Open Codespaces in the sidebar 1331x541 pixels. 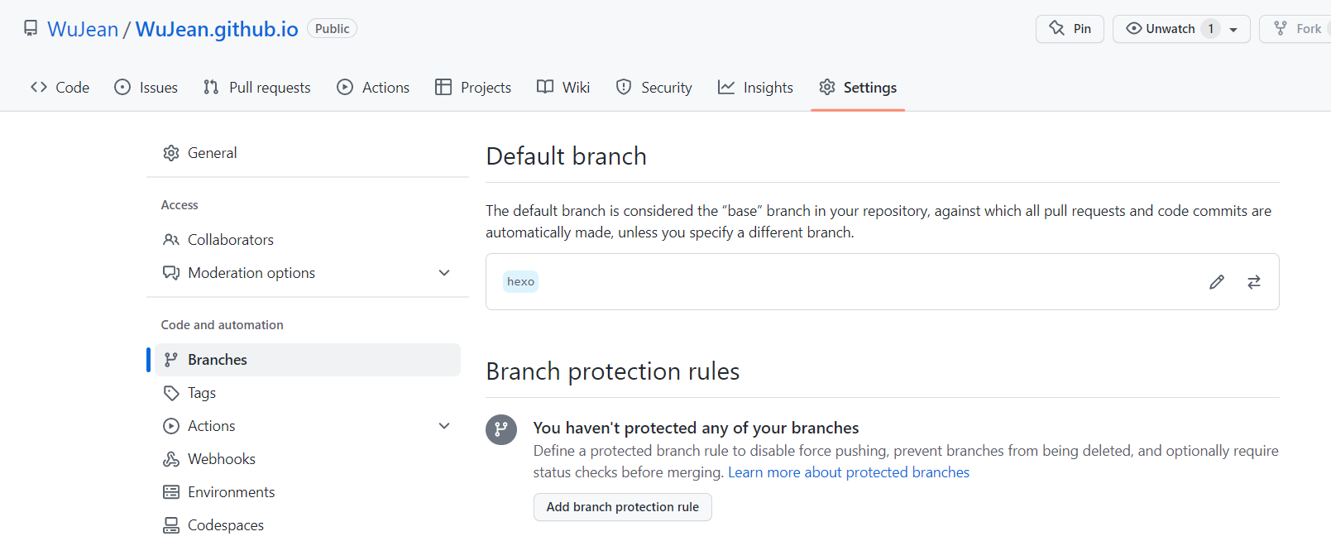coord(308,525)
